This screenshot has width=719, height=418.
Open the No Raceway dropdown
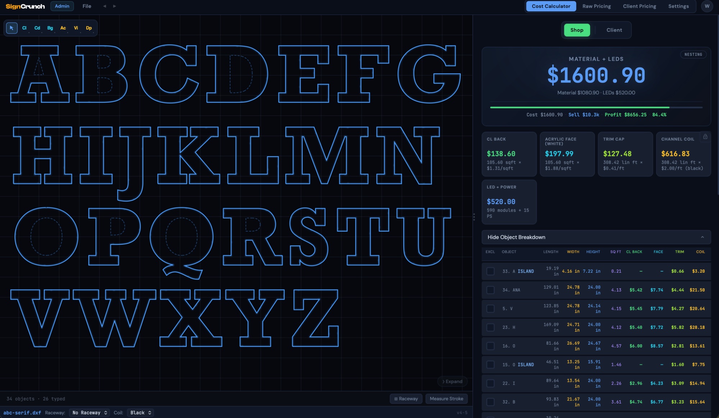[89, 413]
